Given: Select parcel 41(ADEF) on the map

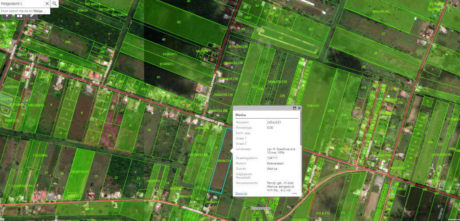Looking at the screenshot, I should [166, 64].
